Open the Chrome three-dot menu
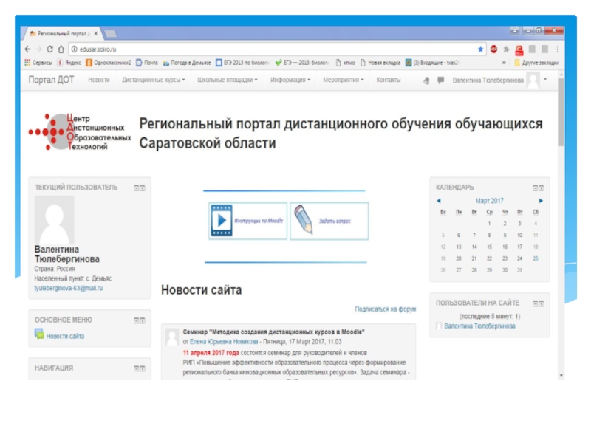 (x=558, y=49)
